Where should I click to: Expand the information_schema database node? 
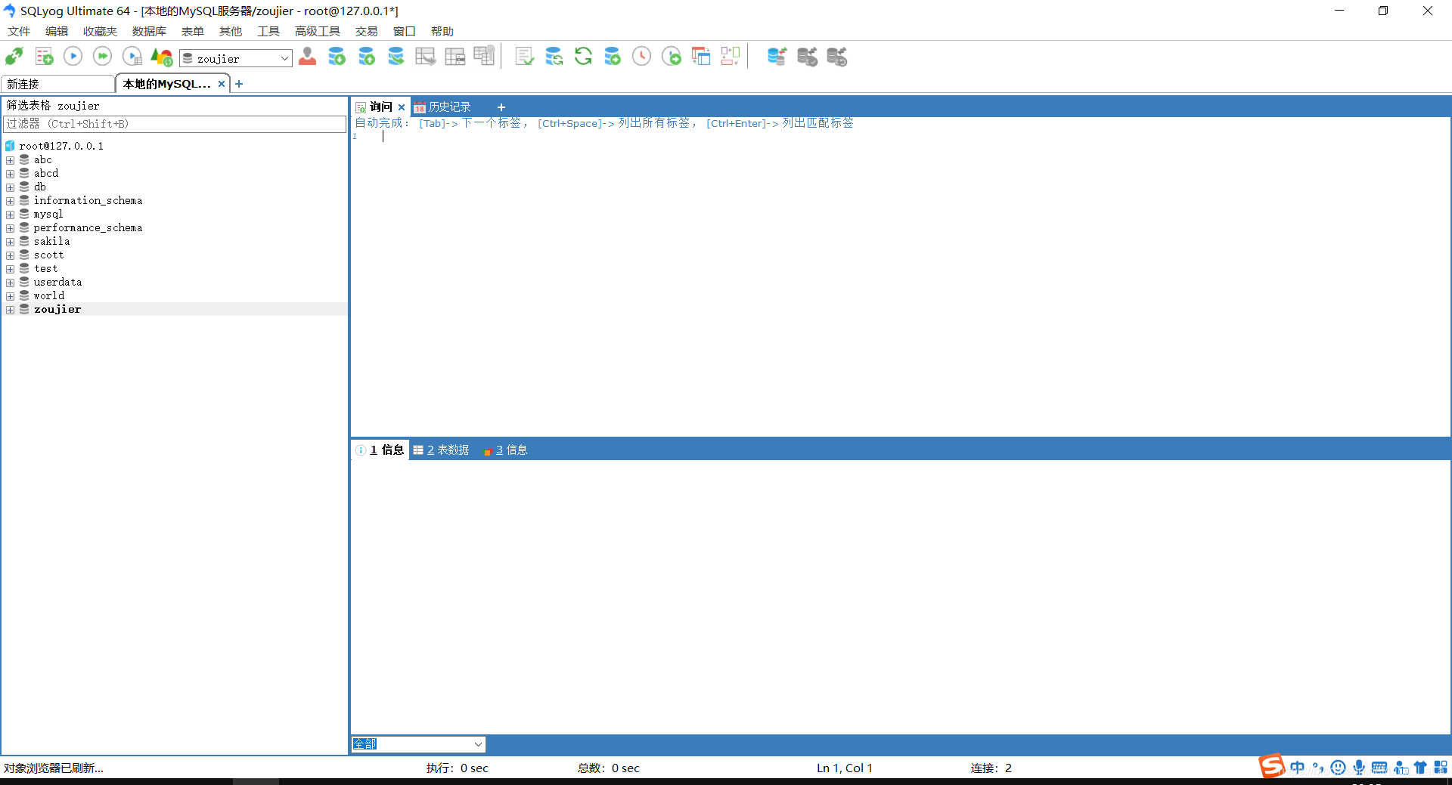point(11,201)
